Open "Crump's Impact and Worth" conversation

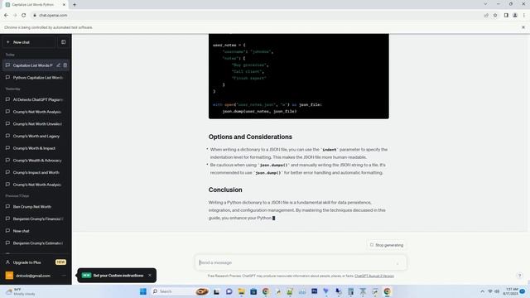(x=36, y=173)
